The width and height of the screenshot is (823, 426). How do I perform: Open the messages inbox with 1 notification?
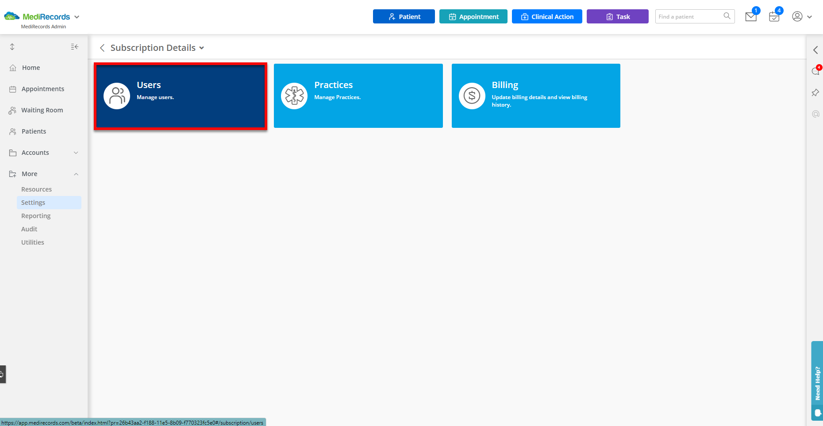coord(750,16)
